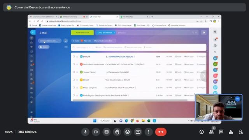Click the sync mailbox refresh icon
This screenshot has height=140, width=249.
(66, 41)
